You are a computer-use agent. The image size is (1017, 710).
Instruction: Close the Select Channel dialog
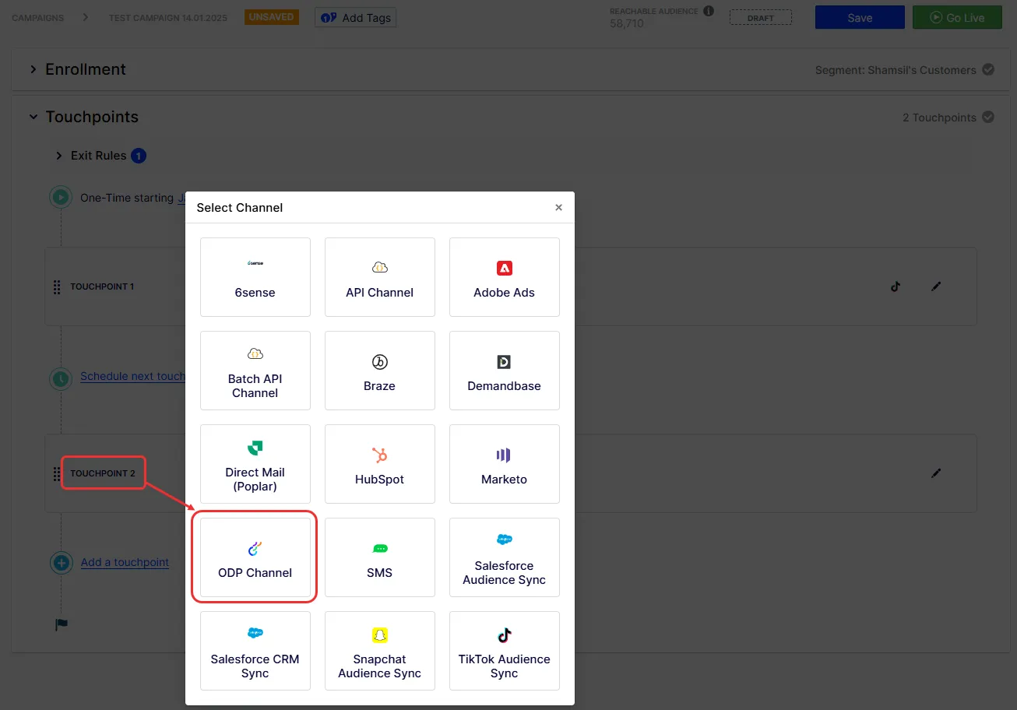tap(558, 208)
